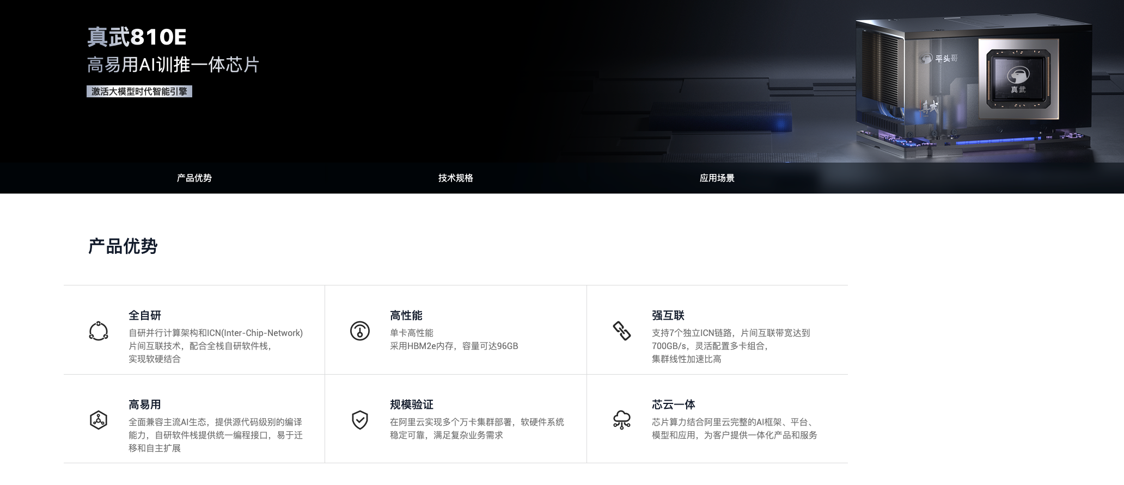The image size is (1124, 485).
Task: Click the 全自研 card title
Action: pos(145,315)
